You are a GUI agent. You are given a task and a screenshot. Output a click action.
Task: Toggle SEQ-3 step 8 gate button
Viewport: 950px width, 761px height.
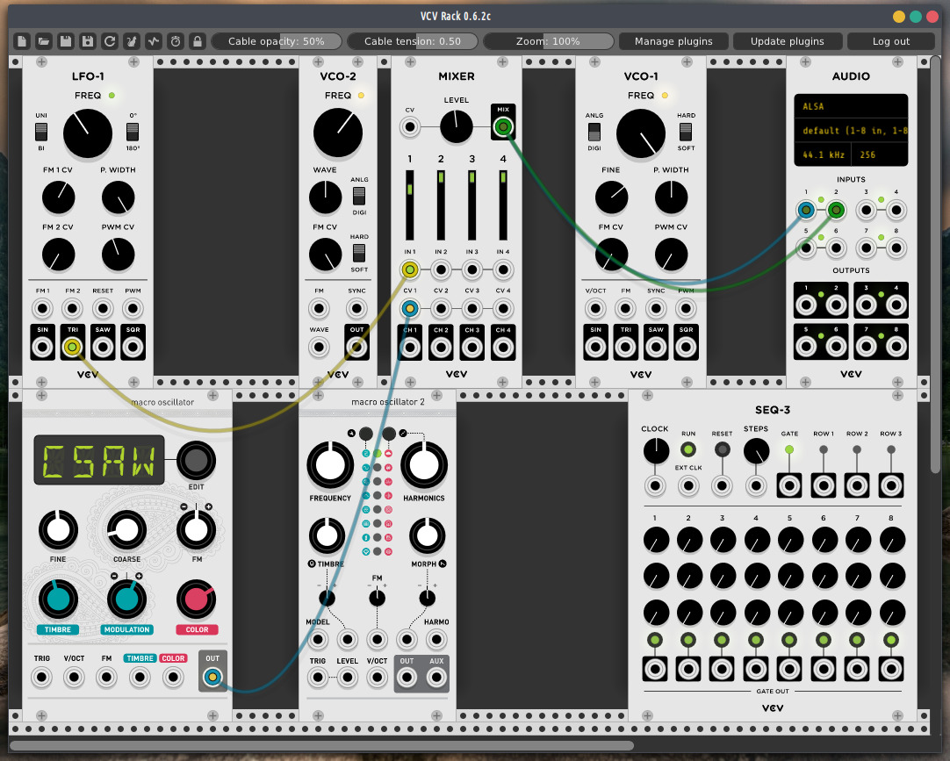coord(890,640)
